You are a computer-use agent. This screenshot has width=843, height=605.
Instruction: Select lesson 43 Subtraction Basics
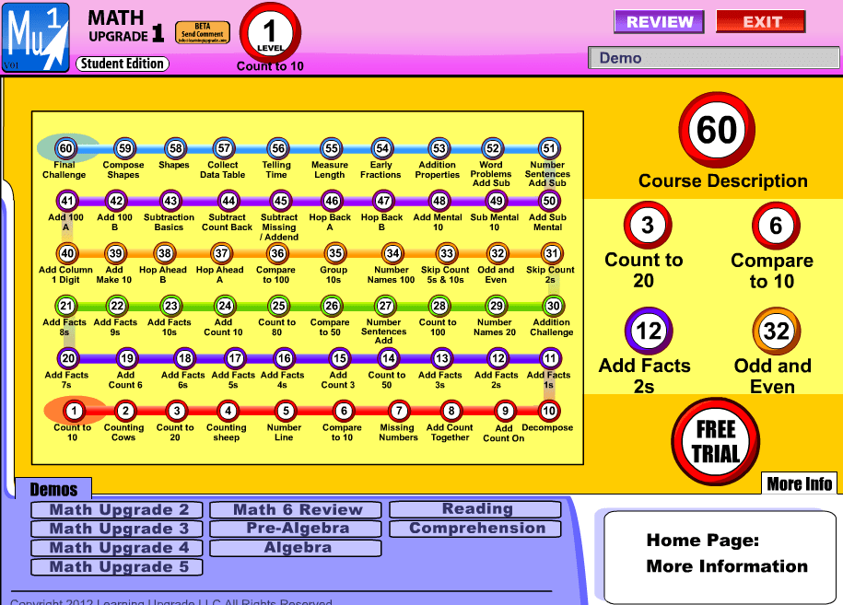(170, 201)
